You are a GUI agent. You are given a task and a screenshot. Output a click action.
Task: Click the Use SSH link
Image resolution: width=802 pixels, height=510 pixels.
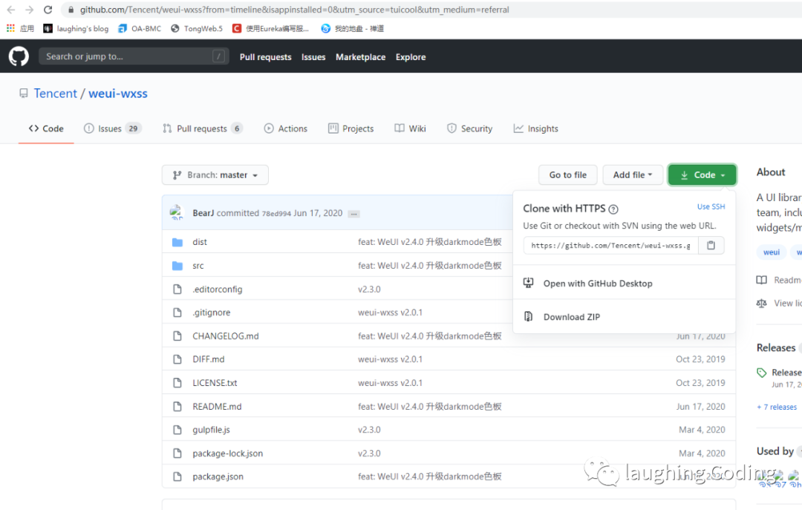(711, 206)
